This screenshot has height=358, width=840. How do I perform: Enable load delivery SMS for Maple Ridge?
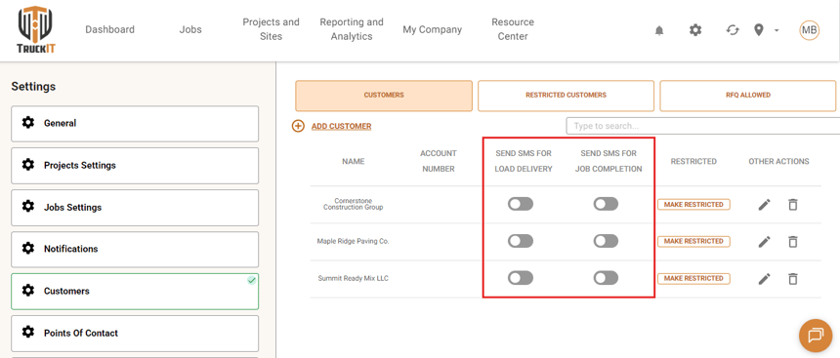click(521, 241)
